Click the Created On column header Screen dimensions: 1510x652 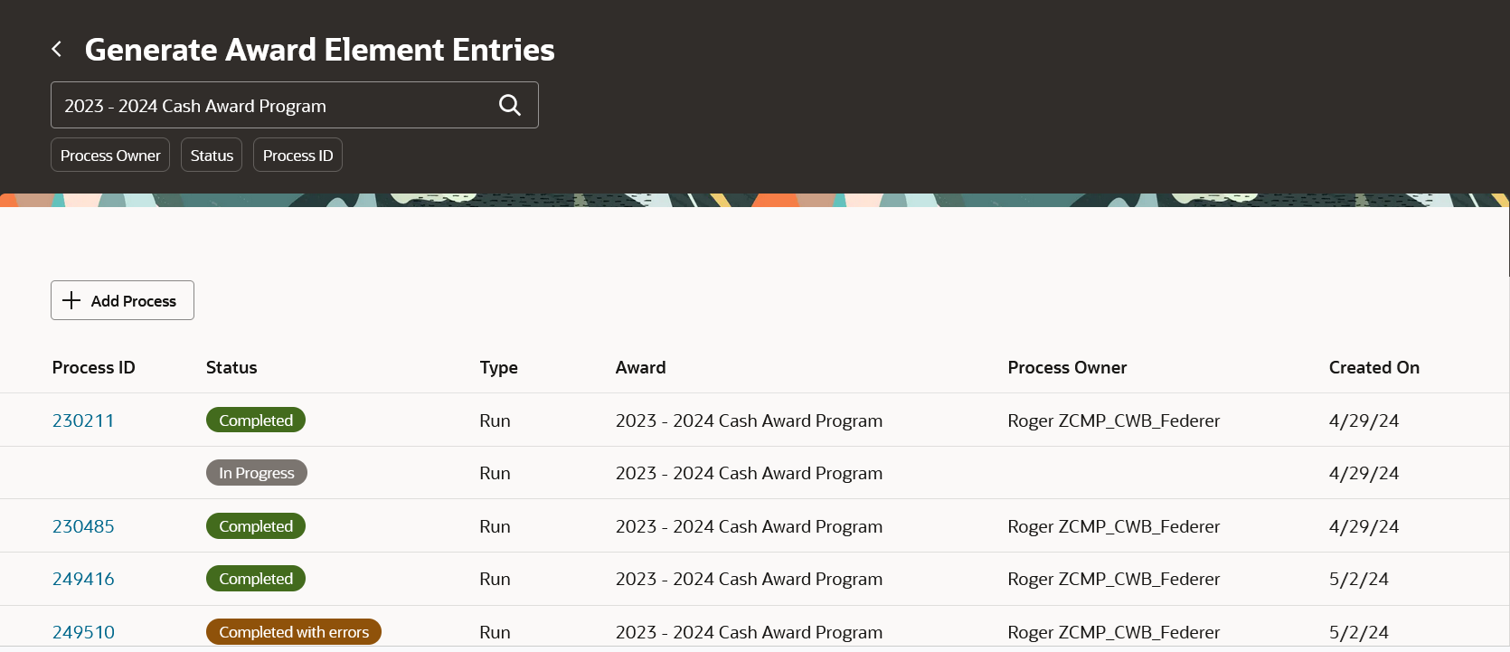[1374, 367]
